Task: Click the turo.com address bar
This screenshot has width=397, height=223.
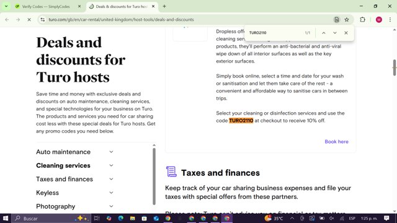Action: pyautogui.click(x=187, y=19)
